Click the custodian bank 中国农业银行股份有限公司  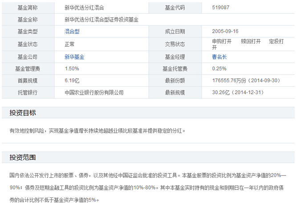pos(94,92)
